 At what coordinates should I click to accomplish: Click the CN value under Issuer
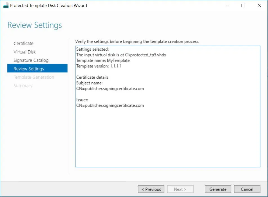[110, 106]
